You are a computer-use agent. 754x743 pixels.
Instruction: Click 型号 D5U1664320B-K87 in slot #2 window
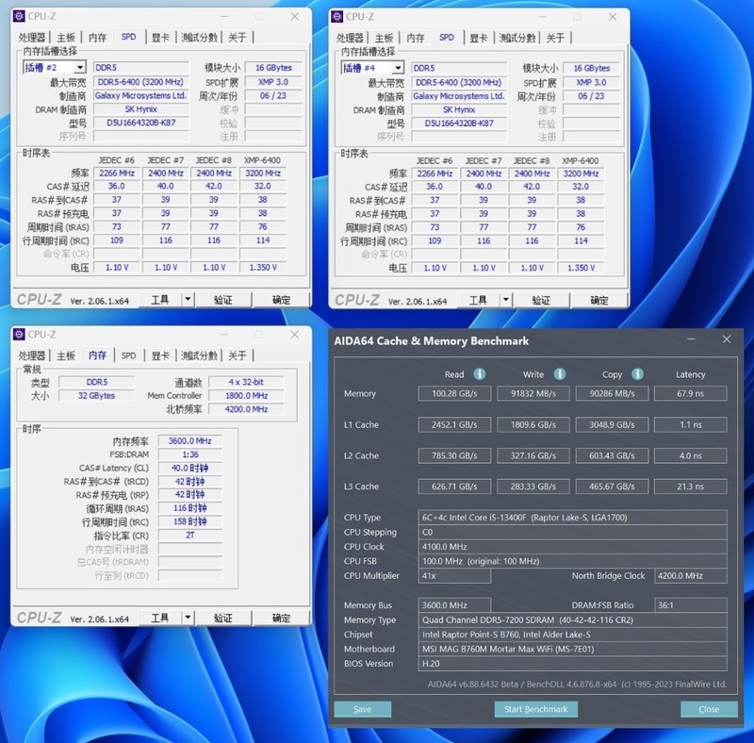point(140,123)
